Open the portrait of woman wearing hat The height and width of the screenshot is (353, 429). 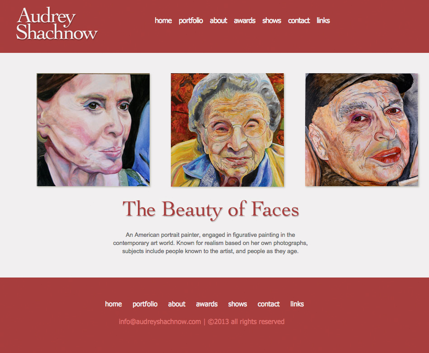(362, 130)
